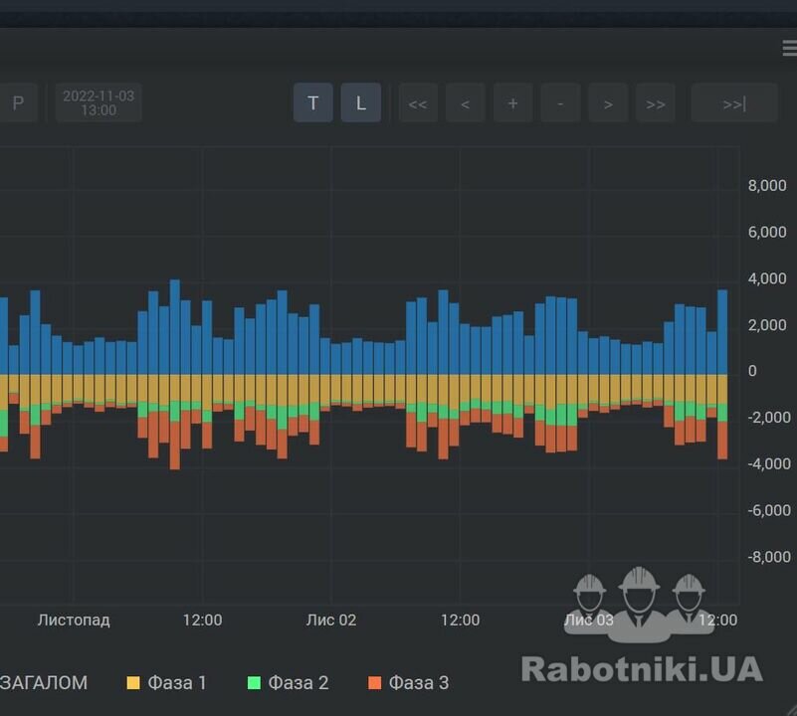Toggle Фаза 3 legend orange swatch
797x716 pixels.
[374, 682]
